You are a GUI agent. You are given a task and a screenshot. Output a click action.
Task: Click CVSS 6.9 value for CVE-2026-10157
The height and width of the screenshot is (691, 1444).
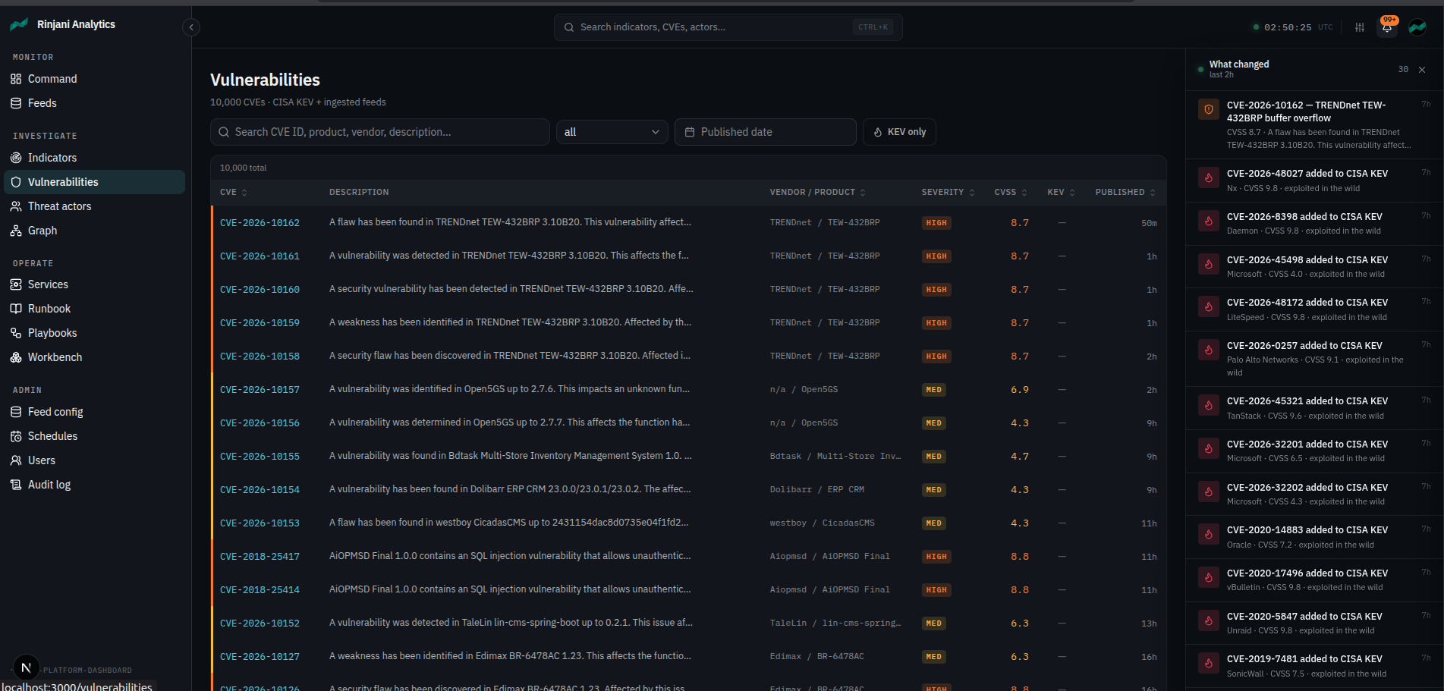coord(1020,390)
